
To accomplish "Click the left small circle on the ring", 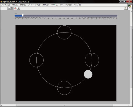I will pos(36,60).
